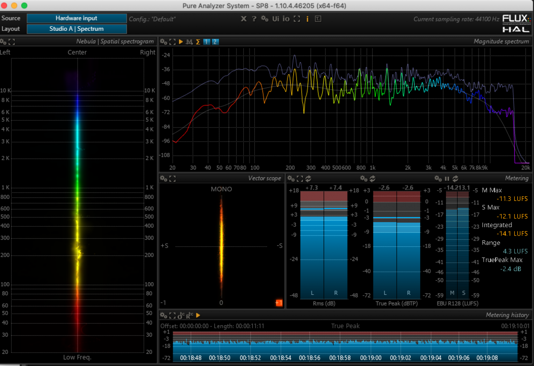Maximize the Metering history panel
Image resolution: width=534 pixels, height=366 pixels.
click(x=172, y=315)
